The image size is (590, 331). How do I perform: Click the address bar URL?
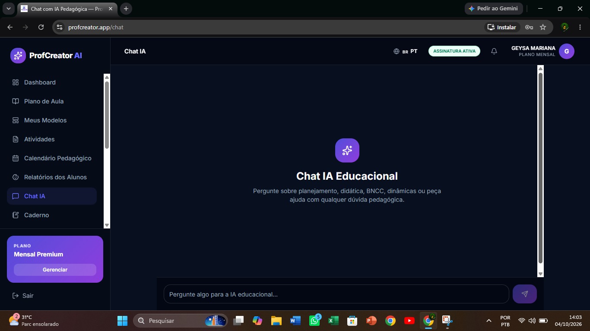pos(96,27)
